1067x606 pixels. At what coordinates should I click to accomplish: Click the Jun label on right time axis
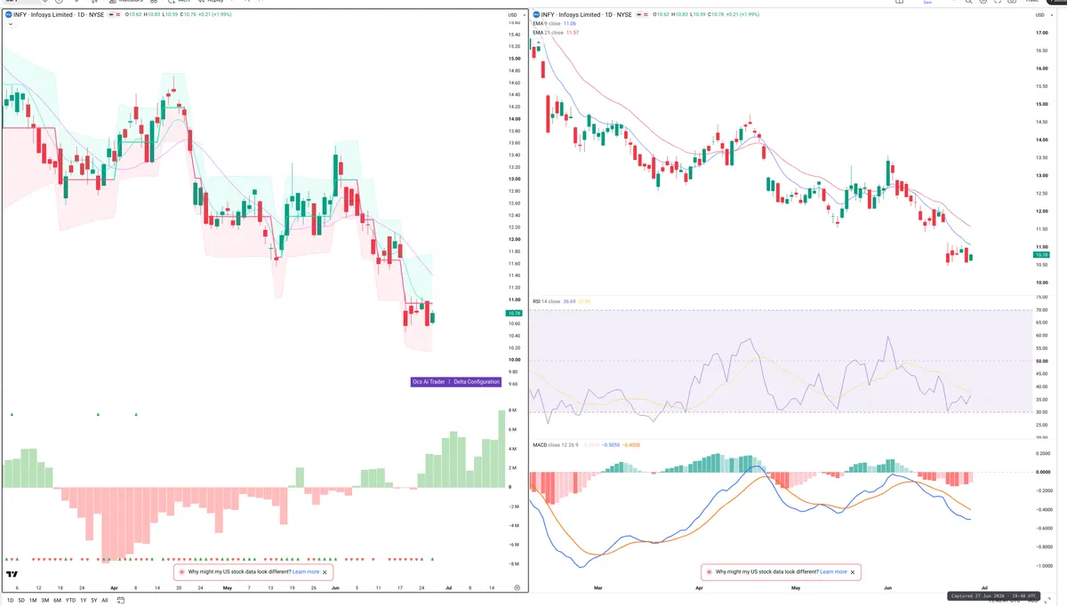(x=889, y=588)
